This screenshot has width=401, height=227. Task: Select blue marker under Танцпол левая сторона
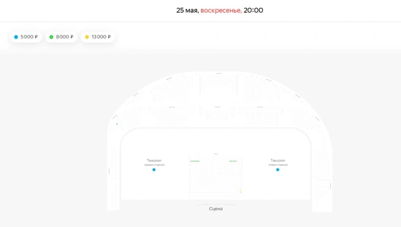click(x=278, y=170)
